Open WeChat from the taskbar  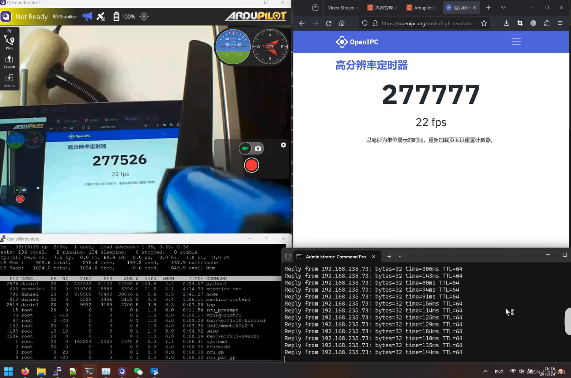coord(138,371)
